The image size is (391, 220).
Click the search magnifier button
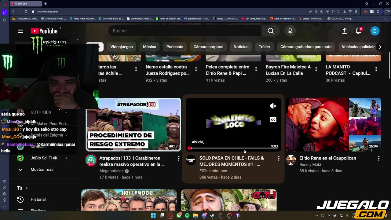click(x=271, y=31)
